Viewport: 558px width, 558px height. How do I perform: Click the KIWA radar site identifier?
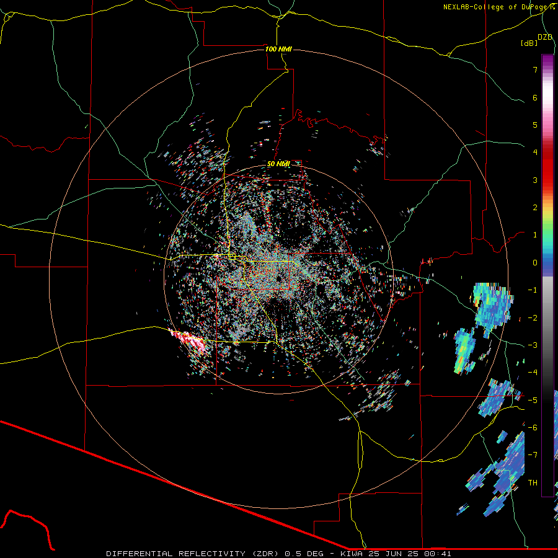pyautogui.click(x=352, y=554)
